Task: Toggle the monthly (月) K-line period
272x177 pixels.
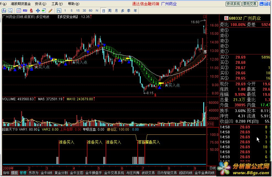Action: pos(116,11)
